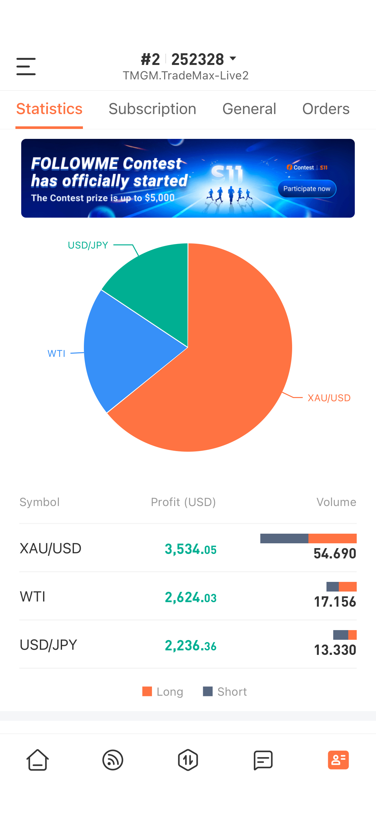
Task: Open the XAU/USD row in table
Action: [x=188, y=548]
